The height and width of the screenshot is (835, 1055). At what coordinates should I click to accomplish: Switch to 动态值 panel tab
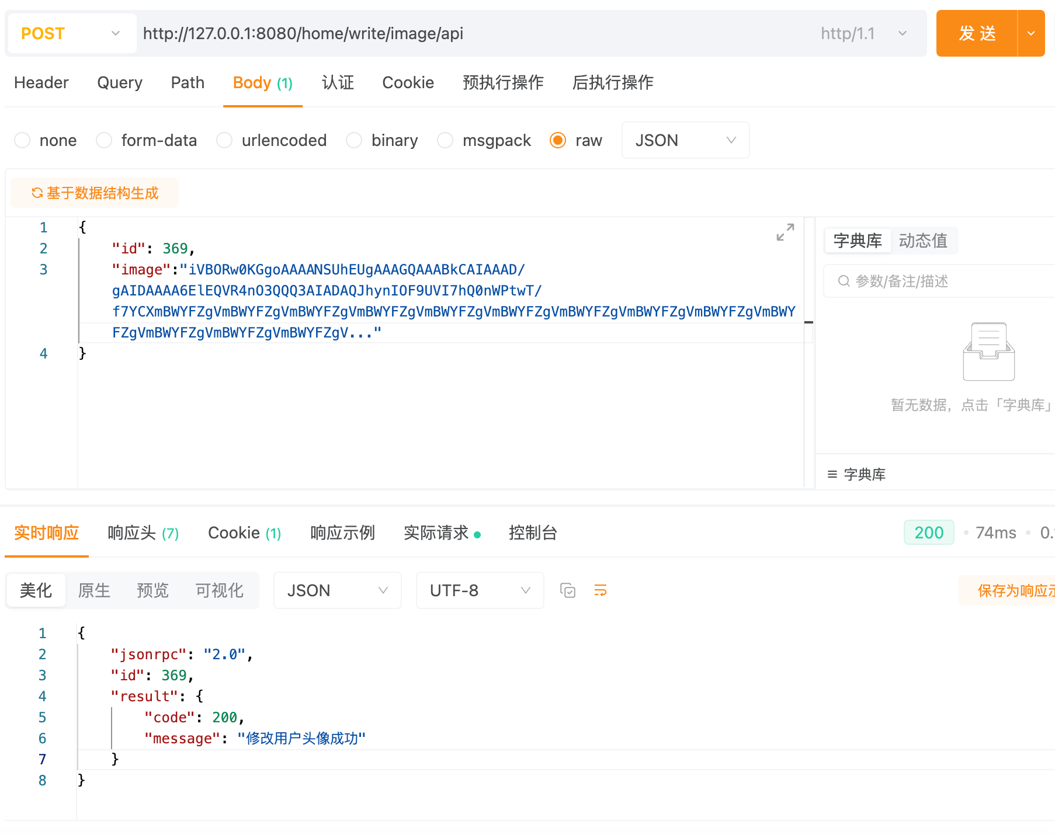coord(923,241)
